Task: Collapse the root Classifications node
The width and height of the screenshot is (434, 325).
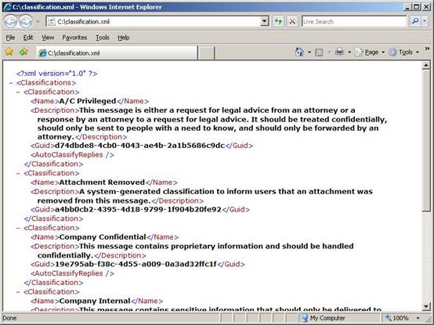Action: 11,83
